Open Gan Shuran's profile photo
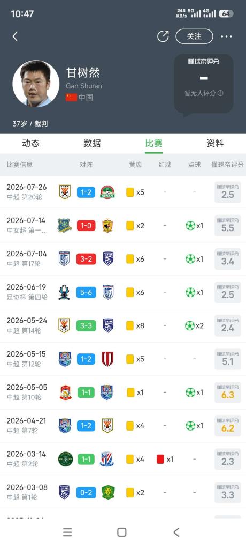The width and height of the screenshot is (246, 548). click(36, 84)
